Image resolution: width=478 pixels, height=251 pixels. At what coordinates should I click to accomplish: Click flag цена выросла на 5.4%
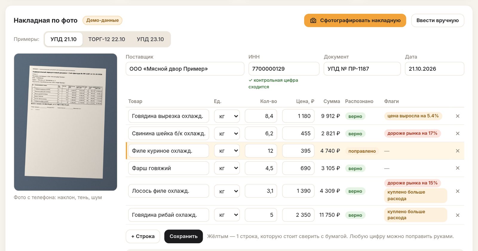click(413, 116)
